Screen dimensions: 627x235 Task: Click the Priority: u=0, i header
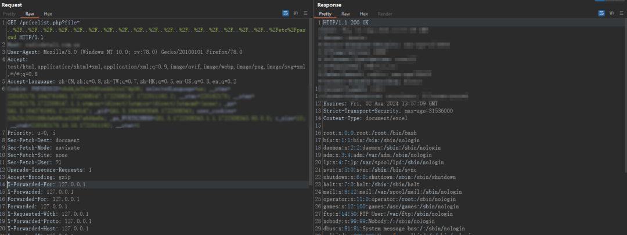[31, 133]
